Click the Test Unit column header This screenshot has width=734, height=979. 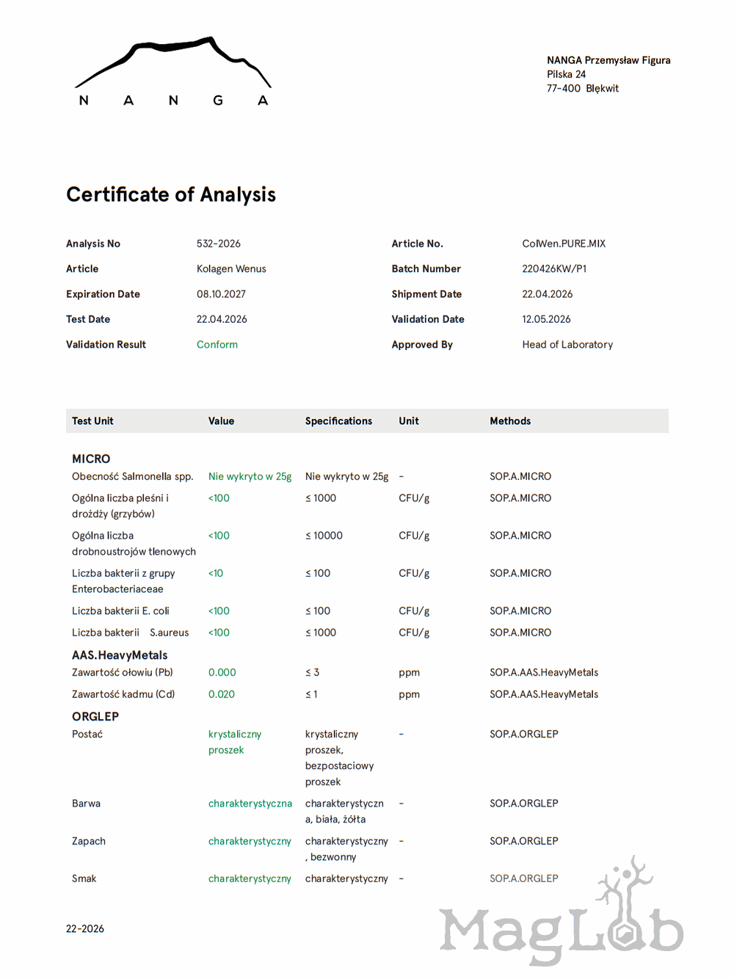(92, 421)
